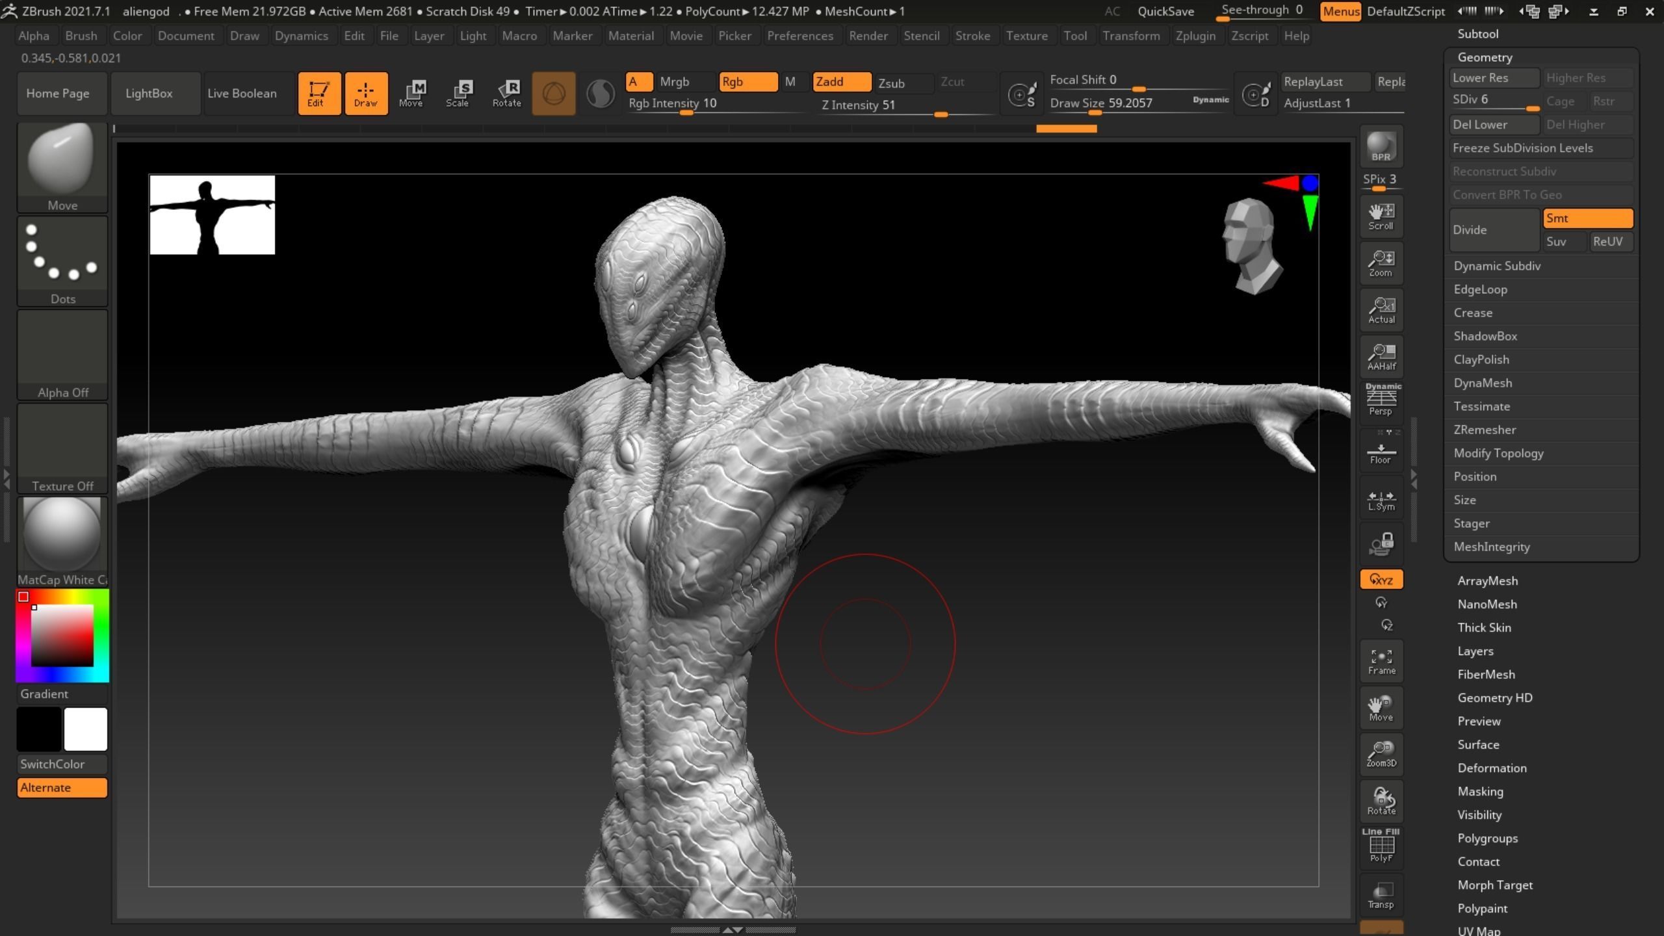Click the Focal Shift S icon
This screenshot has height=936, width=1664.
pos(1022,95)
